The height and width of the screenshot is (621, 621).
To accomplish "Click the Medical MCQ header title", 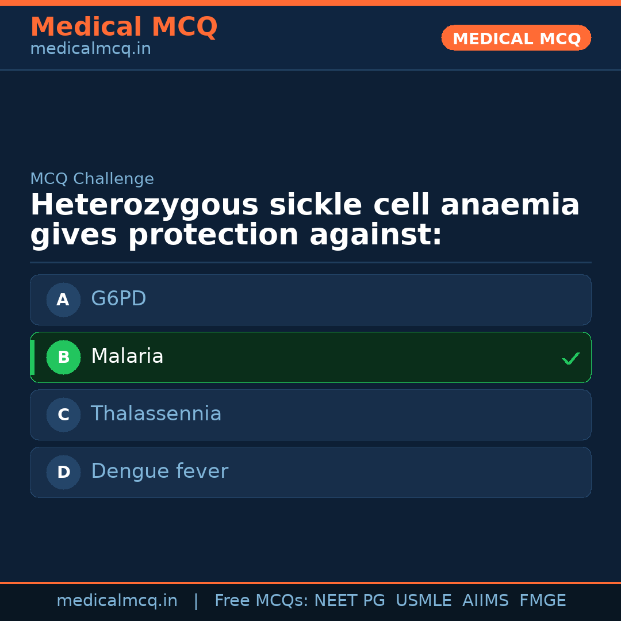I will pyautogui.click(x=124, y=27).
